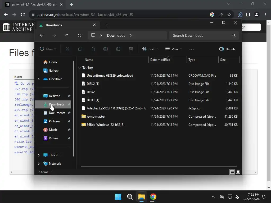Image resolution: width=271 pixels, height=203 pixels.
Task: Click the Google icon in address bar
Action: (212, 15)
